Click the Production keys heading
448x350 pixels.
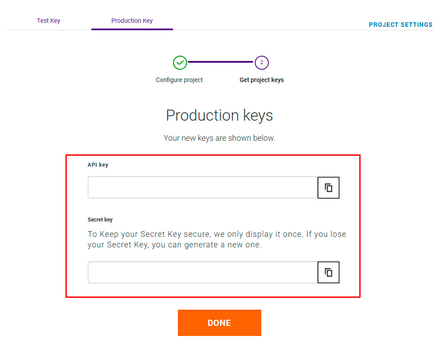tap(219, 115)
